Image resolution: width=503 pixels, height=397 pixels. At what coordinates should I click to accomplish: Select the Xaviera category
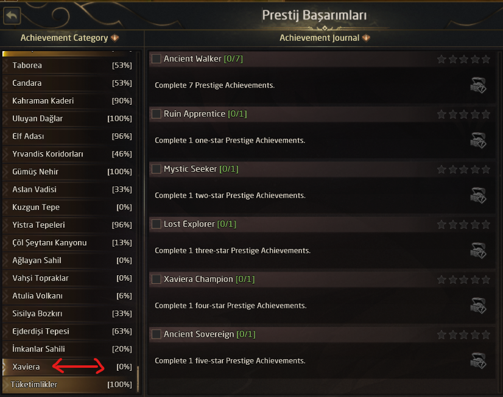point(67,367)
